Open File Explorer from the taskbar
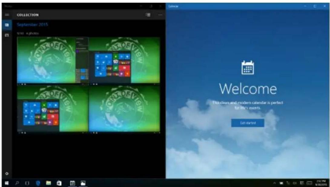The height and width of the screenshot is (187, 330). [x=49, y=183]
